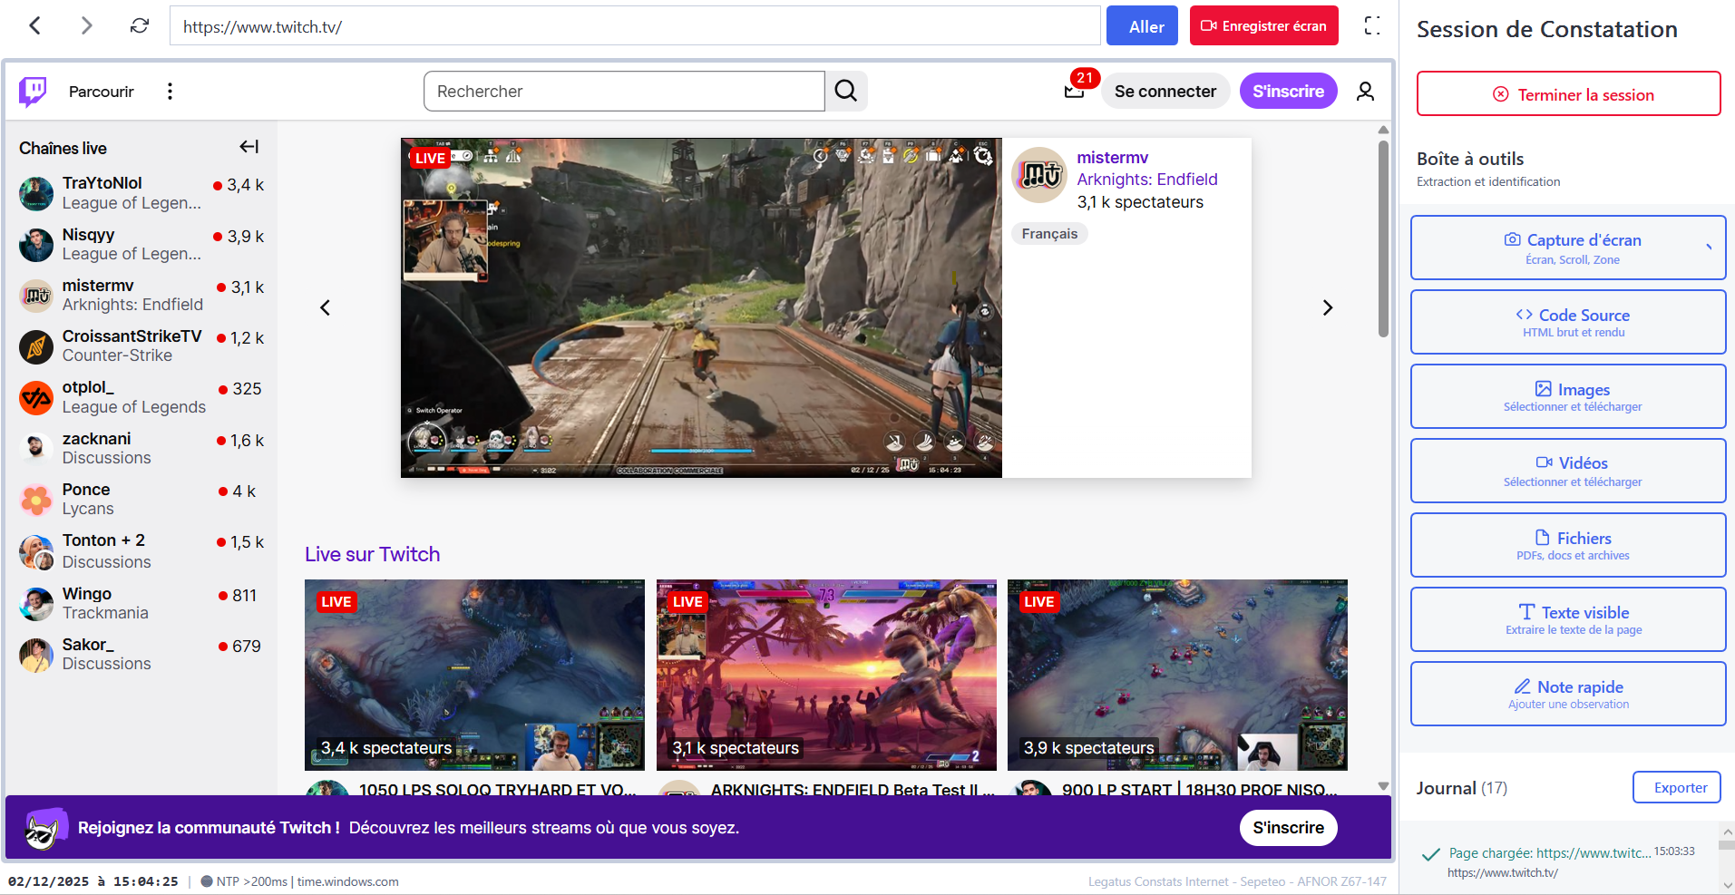Toggle fullscreen view icon
The height and width of the screenshot is (895, 1735).
(1372, 26)
